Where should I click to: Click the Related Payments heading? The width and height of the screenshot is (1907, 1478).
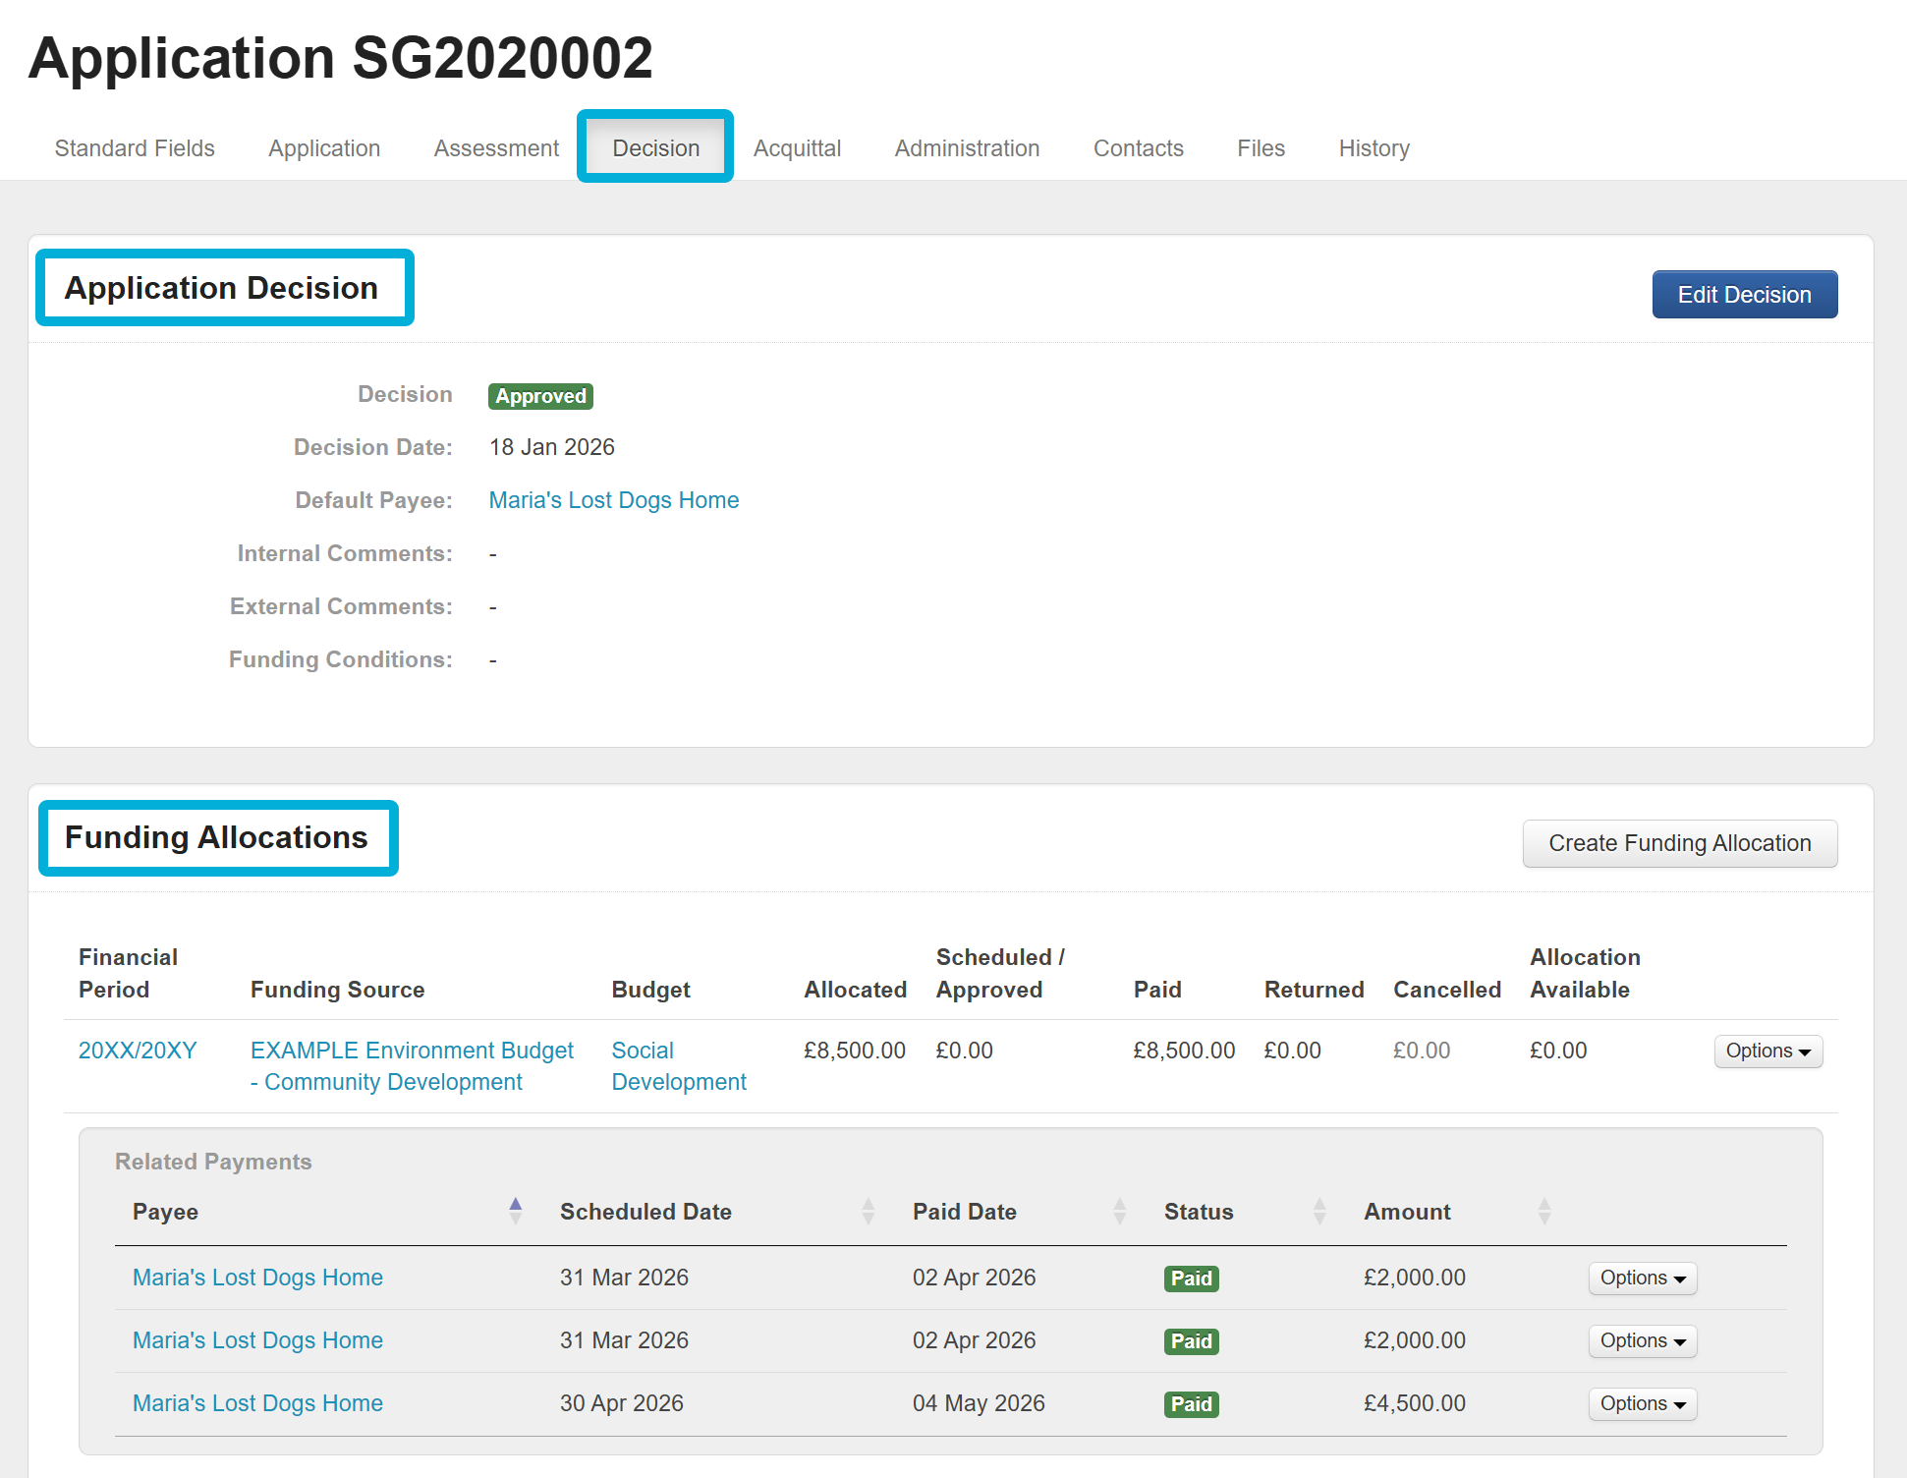(x=213, y=1162)
